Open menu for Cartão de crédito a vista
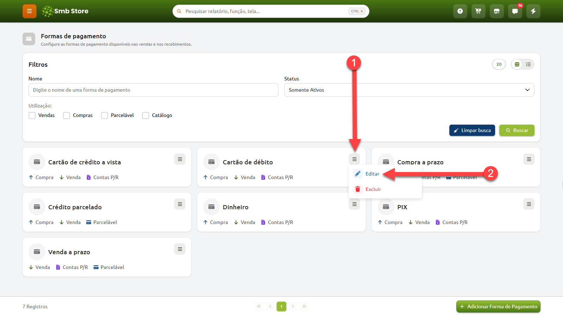The width and height of the screenshot is (563, 316). 180,159
